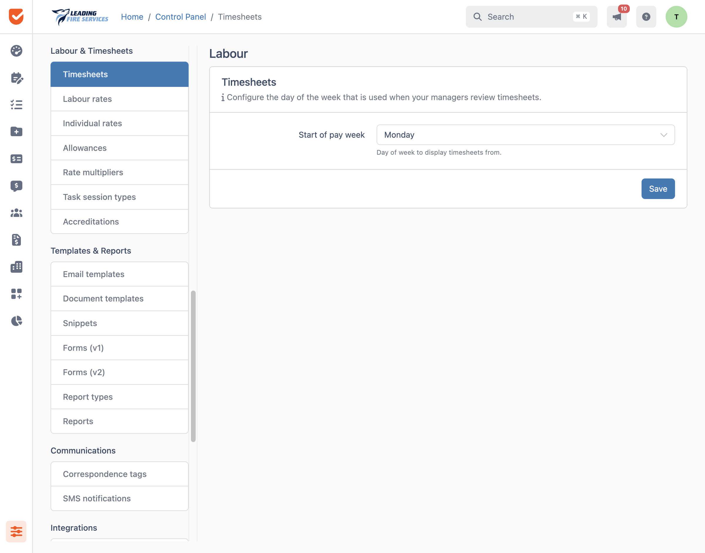Go to Reports settings

click(x=120, y=421)
